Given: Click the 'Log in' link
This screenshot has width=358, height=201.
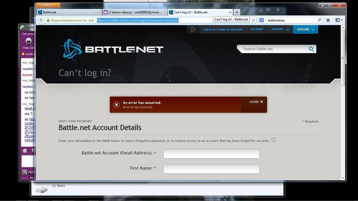Looking at the screenshot, I should (208, 29).
